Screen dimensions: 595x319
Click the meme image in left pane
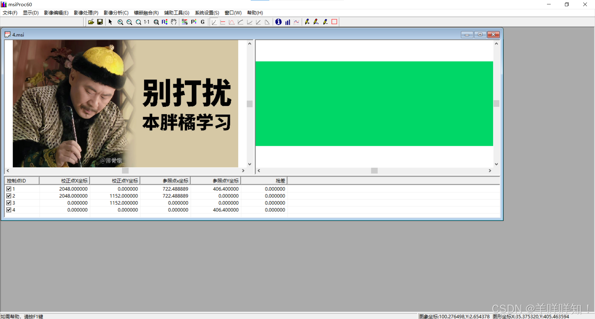(x=126, y=104)
